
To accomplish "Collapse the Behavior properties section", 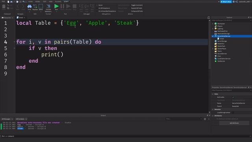I will [x=213, y=110].
